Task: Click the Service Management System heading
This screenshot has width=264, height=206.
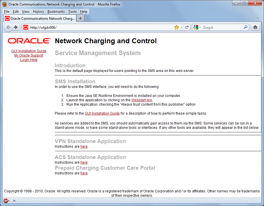Action: tap(98, 53)
